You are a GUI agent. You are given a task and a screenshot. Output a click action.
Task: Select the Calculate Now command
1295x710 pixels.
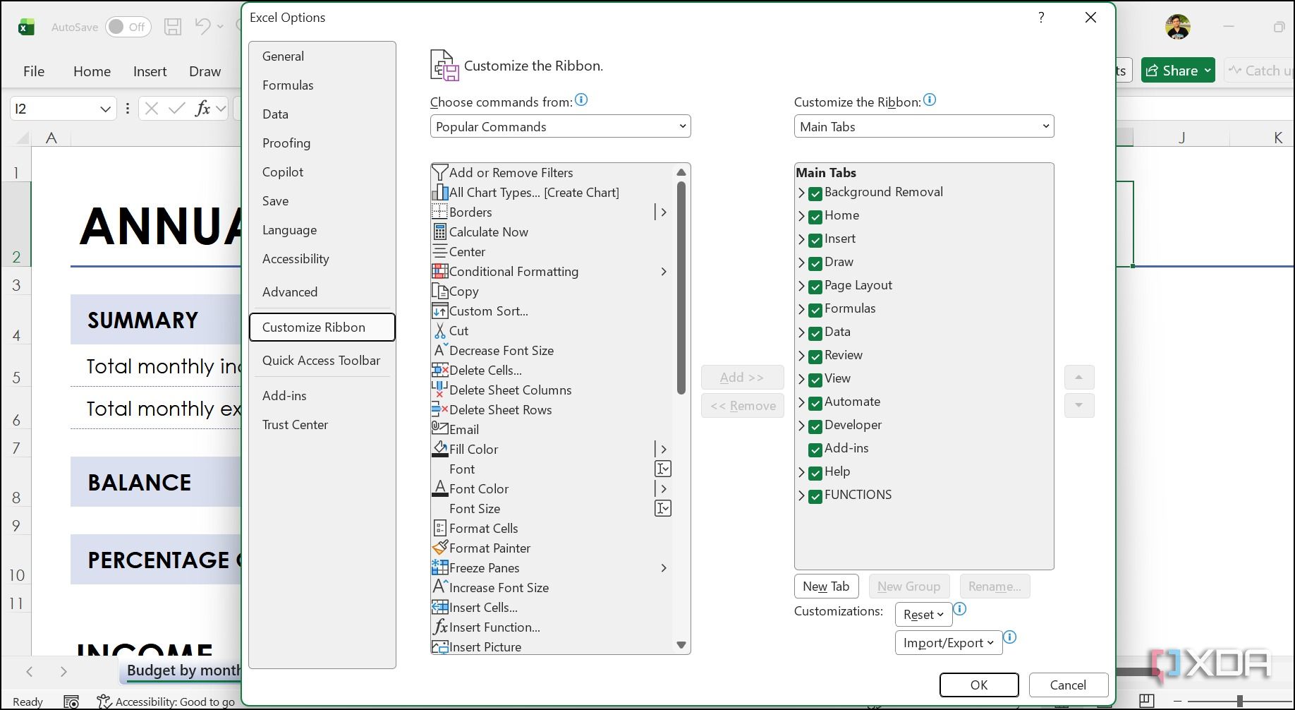550,232
